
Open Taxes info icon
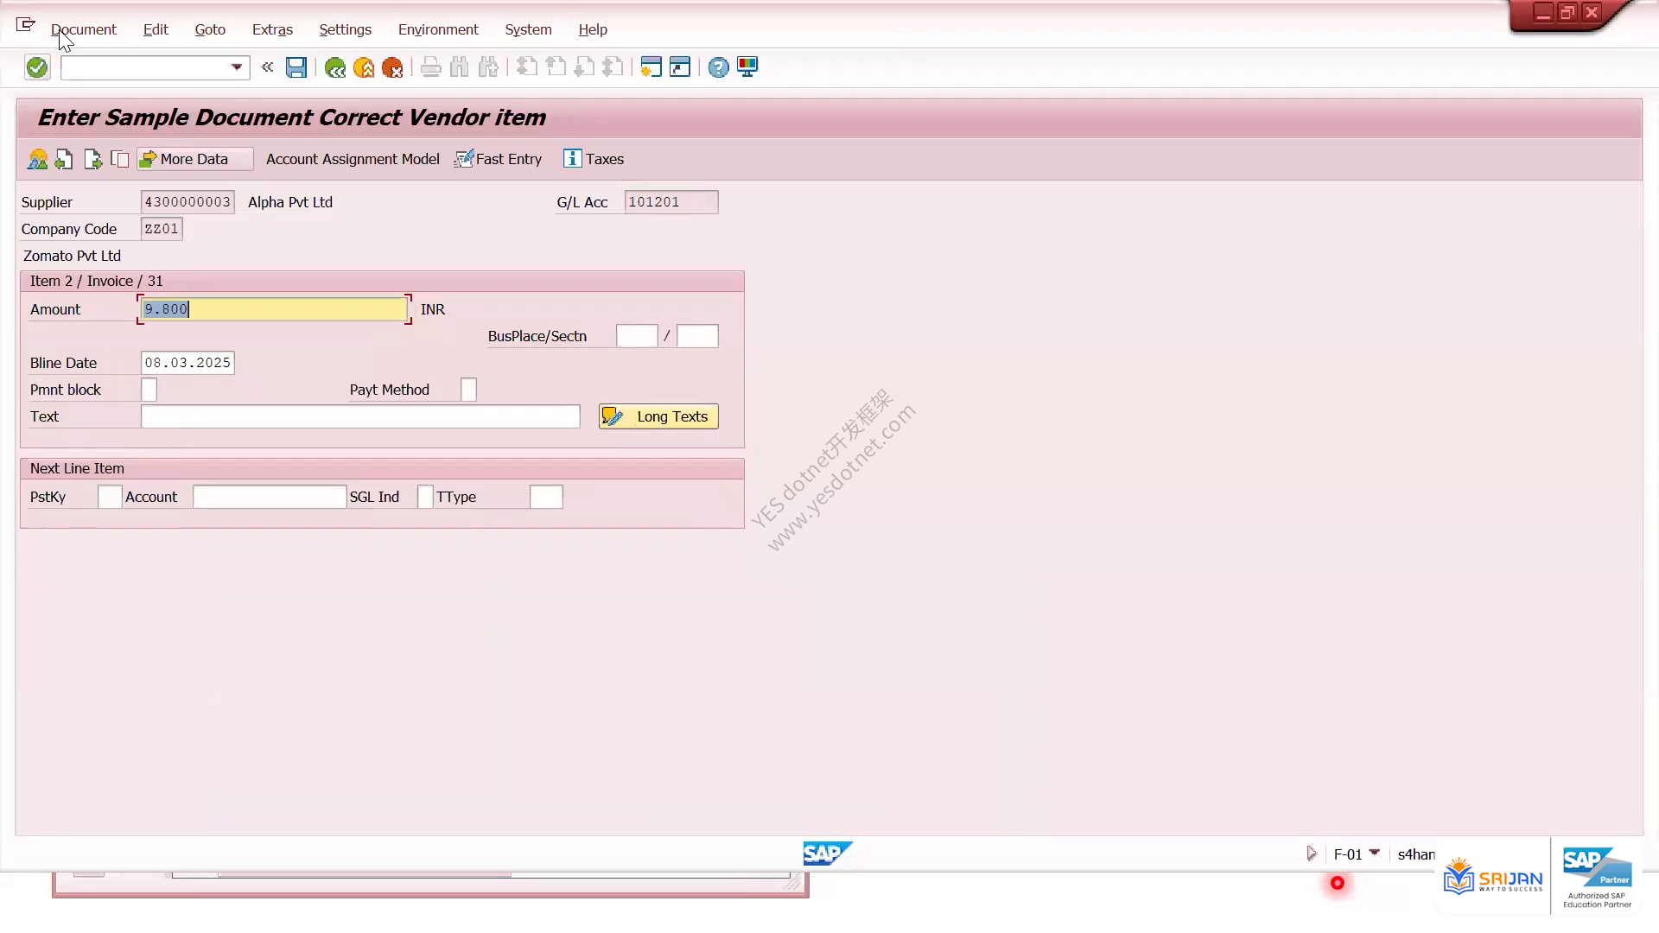pyautogui.click(x=572, y=159)
